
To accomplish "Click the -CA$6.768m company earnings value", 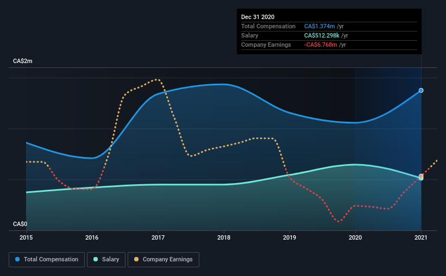I will [321, 45].
